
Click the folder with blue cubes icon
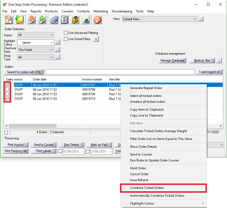coord(85,20)
